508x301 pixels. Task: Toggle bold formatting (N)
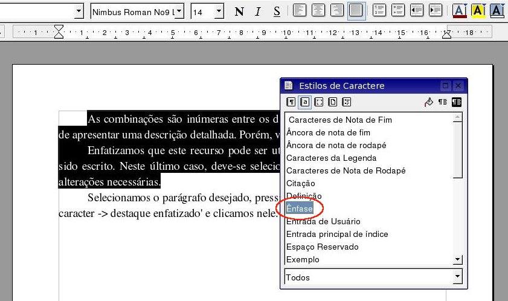239,11
